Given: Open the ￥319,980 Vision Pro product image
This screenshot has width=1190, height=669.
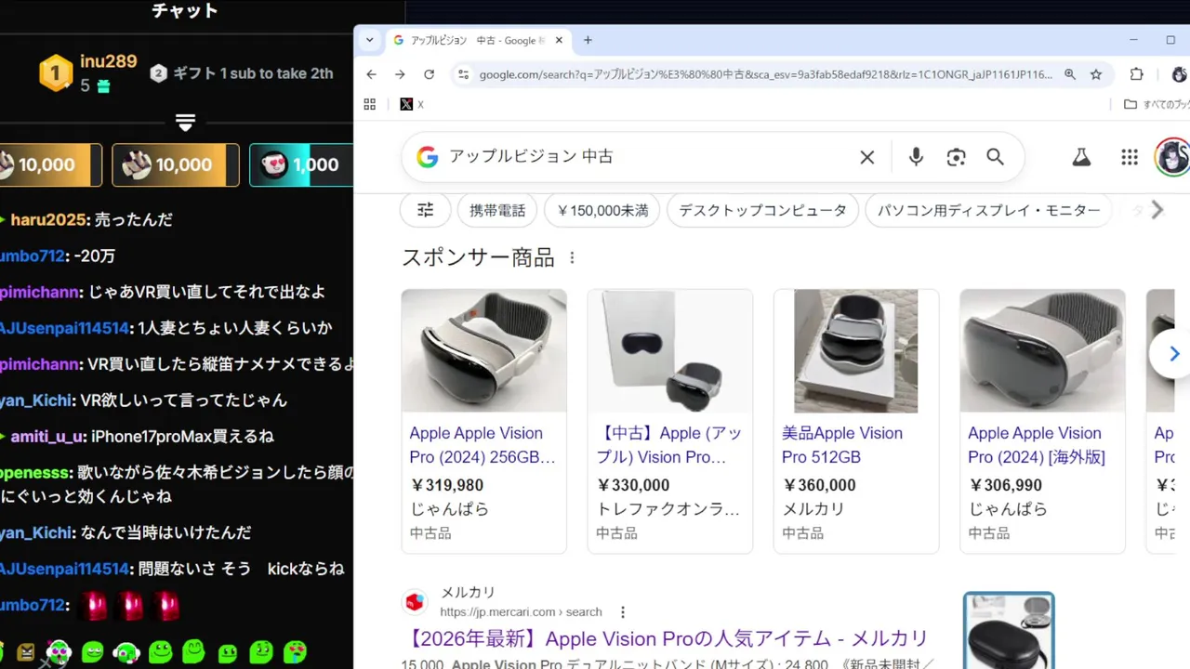Looking at the screenshot, I should coord(483,350).
